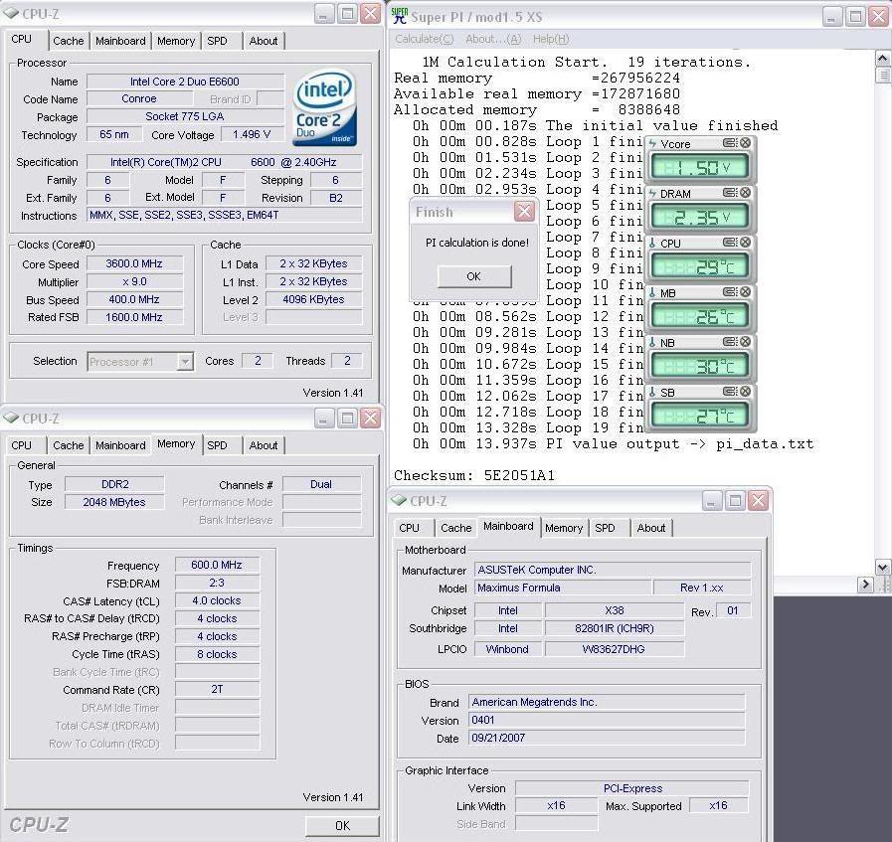
Task: Close the NB temperature monitor panel
Action: tap(745, 342)
